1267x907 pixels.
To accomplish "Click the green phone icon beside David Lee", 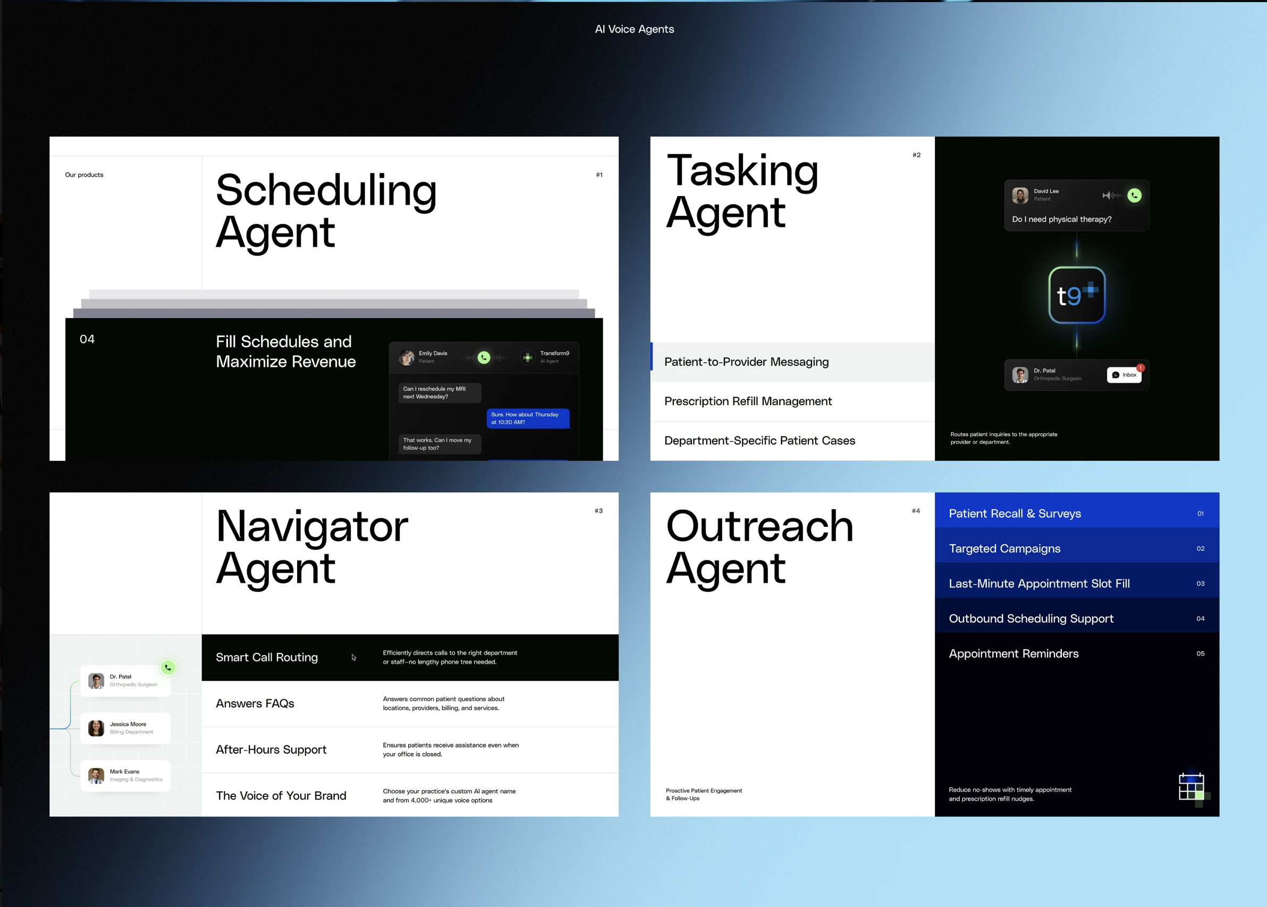I will [x=1134, y=196].
